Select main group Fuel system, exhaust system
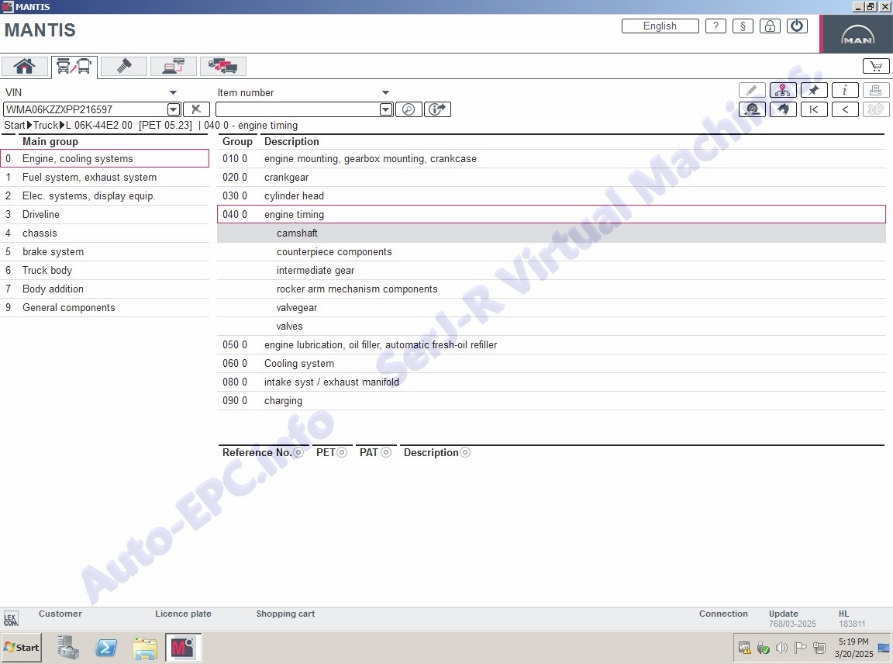Image resolution: width=893 pixels, height=664 pixels. pos(105,178)
